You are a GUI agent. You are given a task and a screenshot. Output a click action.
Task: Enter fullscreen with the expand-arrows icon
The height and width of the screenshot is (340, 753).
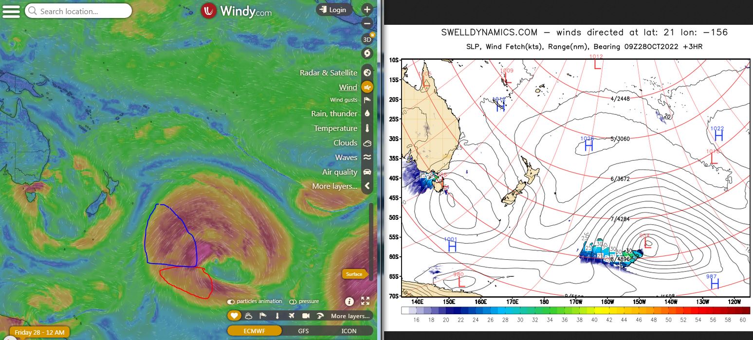(x=366, y=301)
